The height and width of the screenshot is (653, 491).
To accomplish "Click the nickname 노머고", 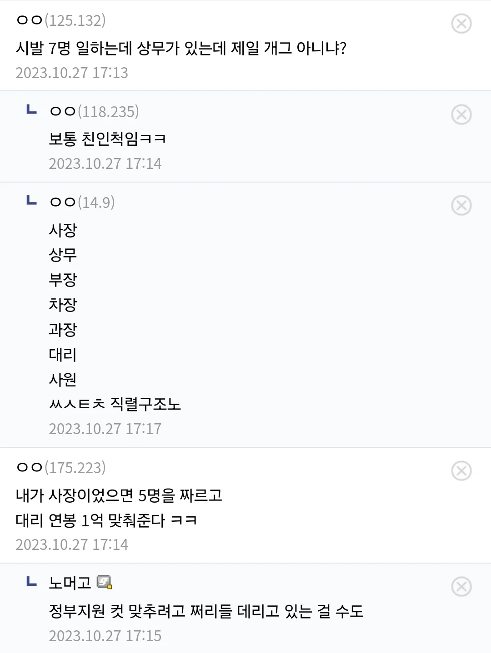I will click(x=70, y=583).
